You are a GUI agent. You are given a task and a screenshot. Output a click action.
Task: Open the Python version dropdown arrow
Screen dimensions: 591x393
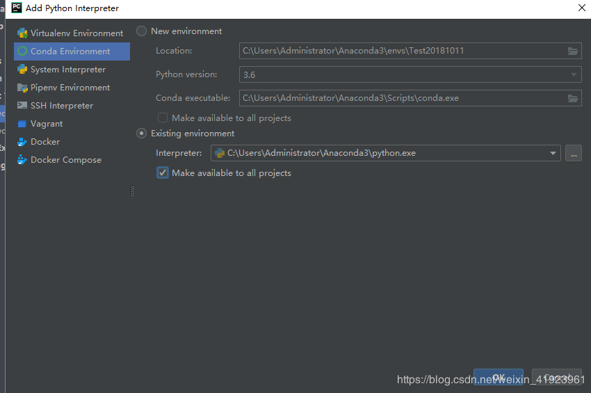tap(574, 74)
